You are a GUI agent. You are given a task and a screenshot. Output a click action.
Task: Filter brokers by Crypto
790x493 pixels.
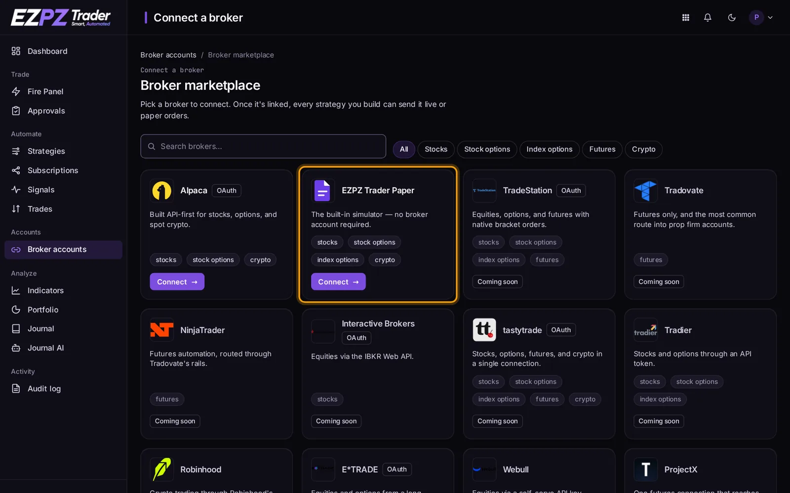click(x=644, y=149)
